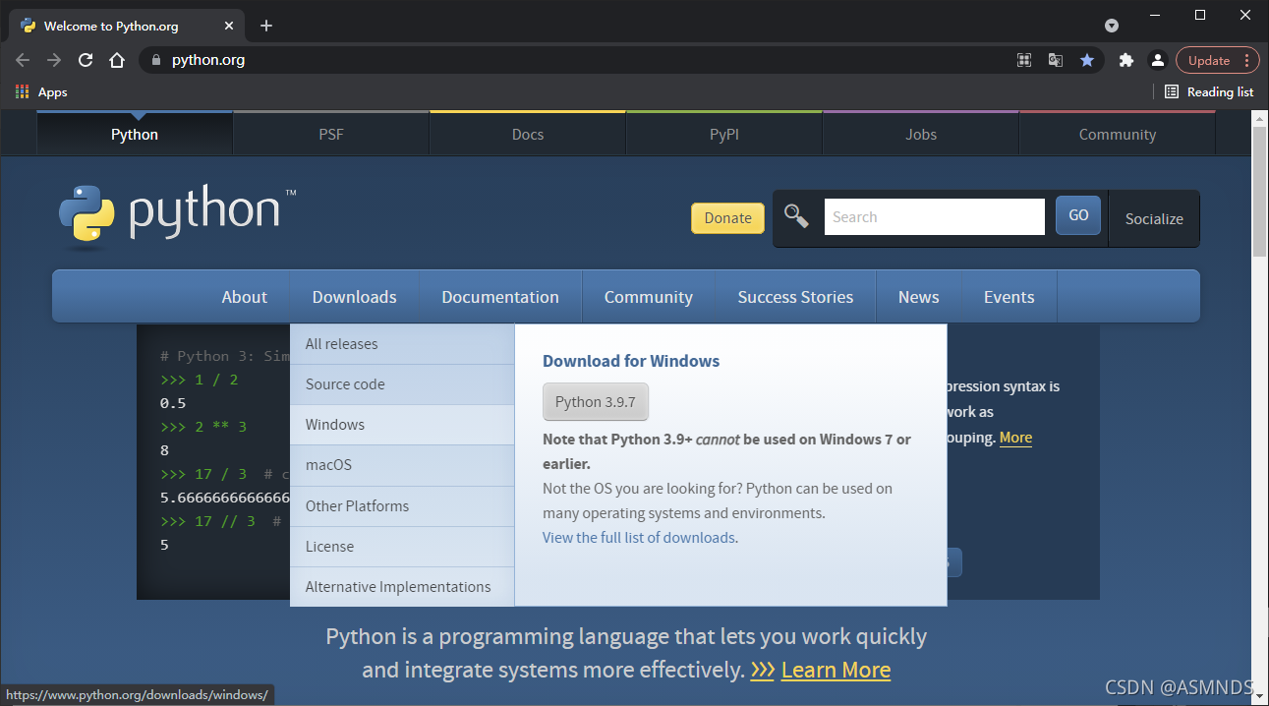Open the Events navigation menu

click(1009, 297)
